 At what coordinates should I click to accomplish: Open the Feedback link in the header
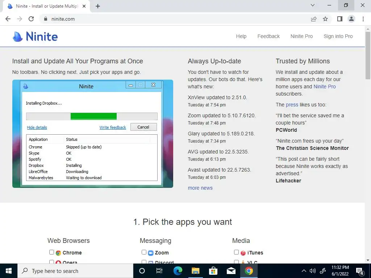tap(268, 37)
